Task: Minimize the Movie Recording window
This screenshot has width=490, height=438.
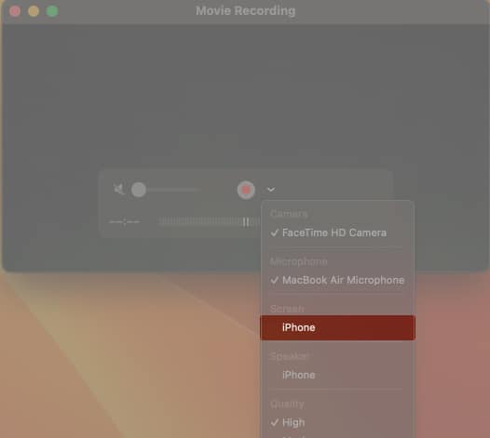Action: (34, 11)
